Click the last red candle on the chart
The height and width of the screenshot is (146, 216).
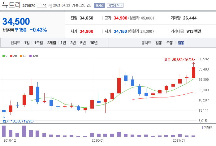193,73
